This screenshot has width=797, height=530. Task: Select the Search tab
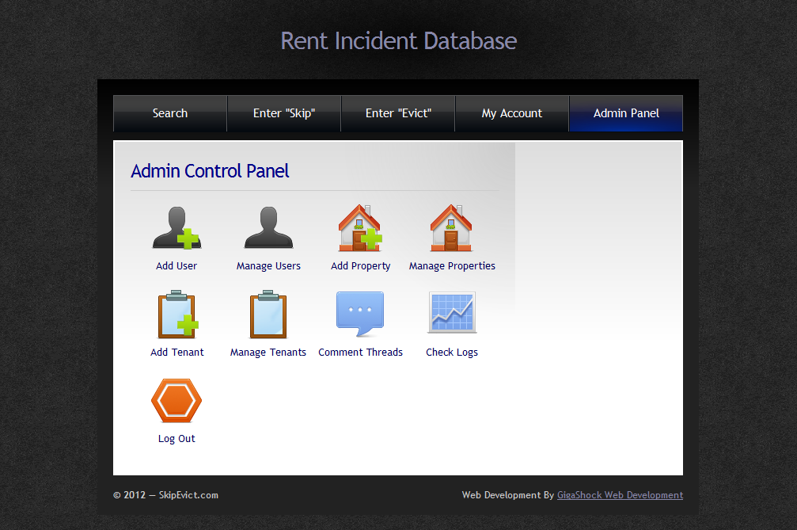pyautogui.click(x=170, y=113)
